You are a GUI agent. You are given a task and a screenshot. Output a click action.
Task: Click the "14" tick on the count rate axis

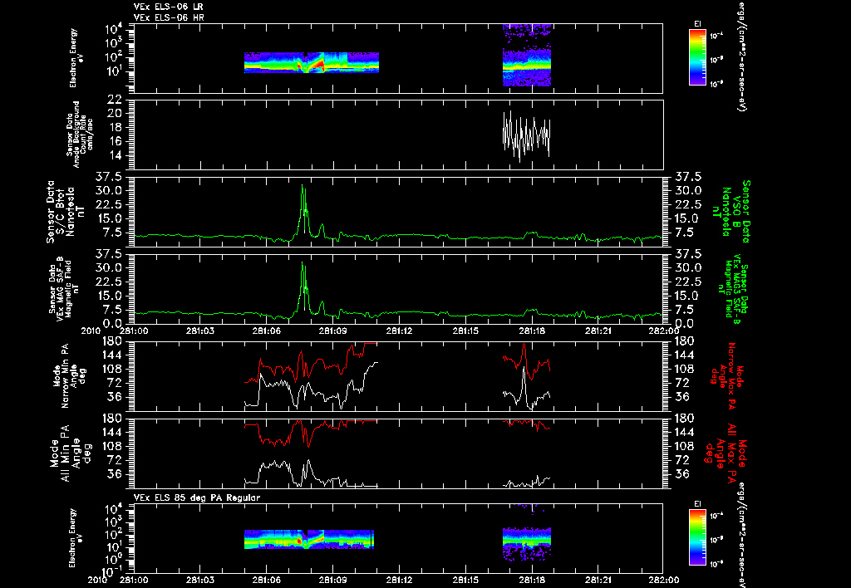point(115,155)
